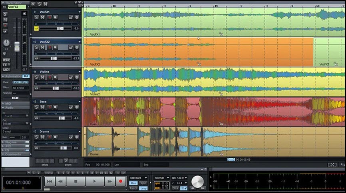The image size is (346, 193).
Task: Click Track Editor speaker monitor icon
Action: point(24,14)
